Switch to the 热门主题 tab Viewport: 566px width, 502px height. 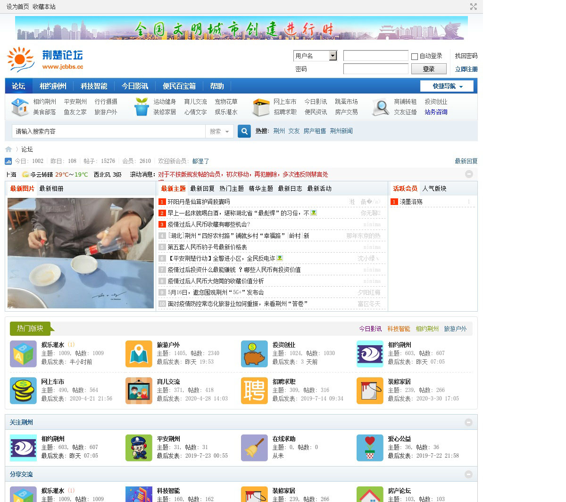232,188
